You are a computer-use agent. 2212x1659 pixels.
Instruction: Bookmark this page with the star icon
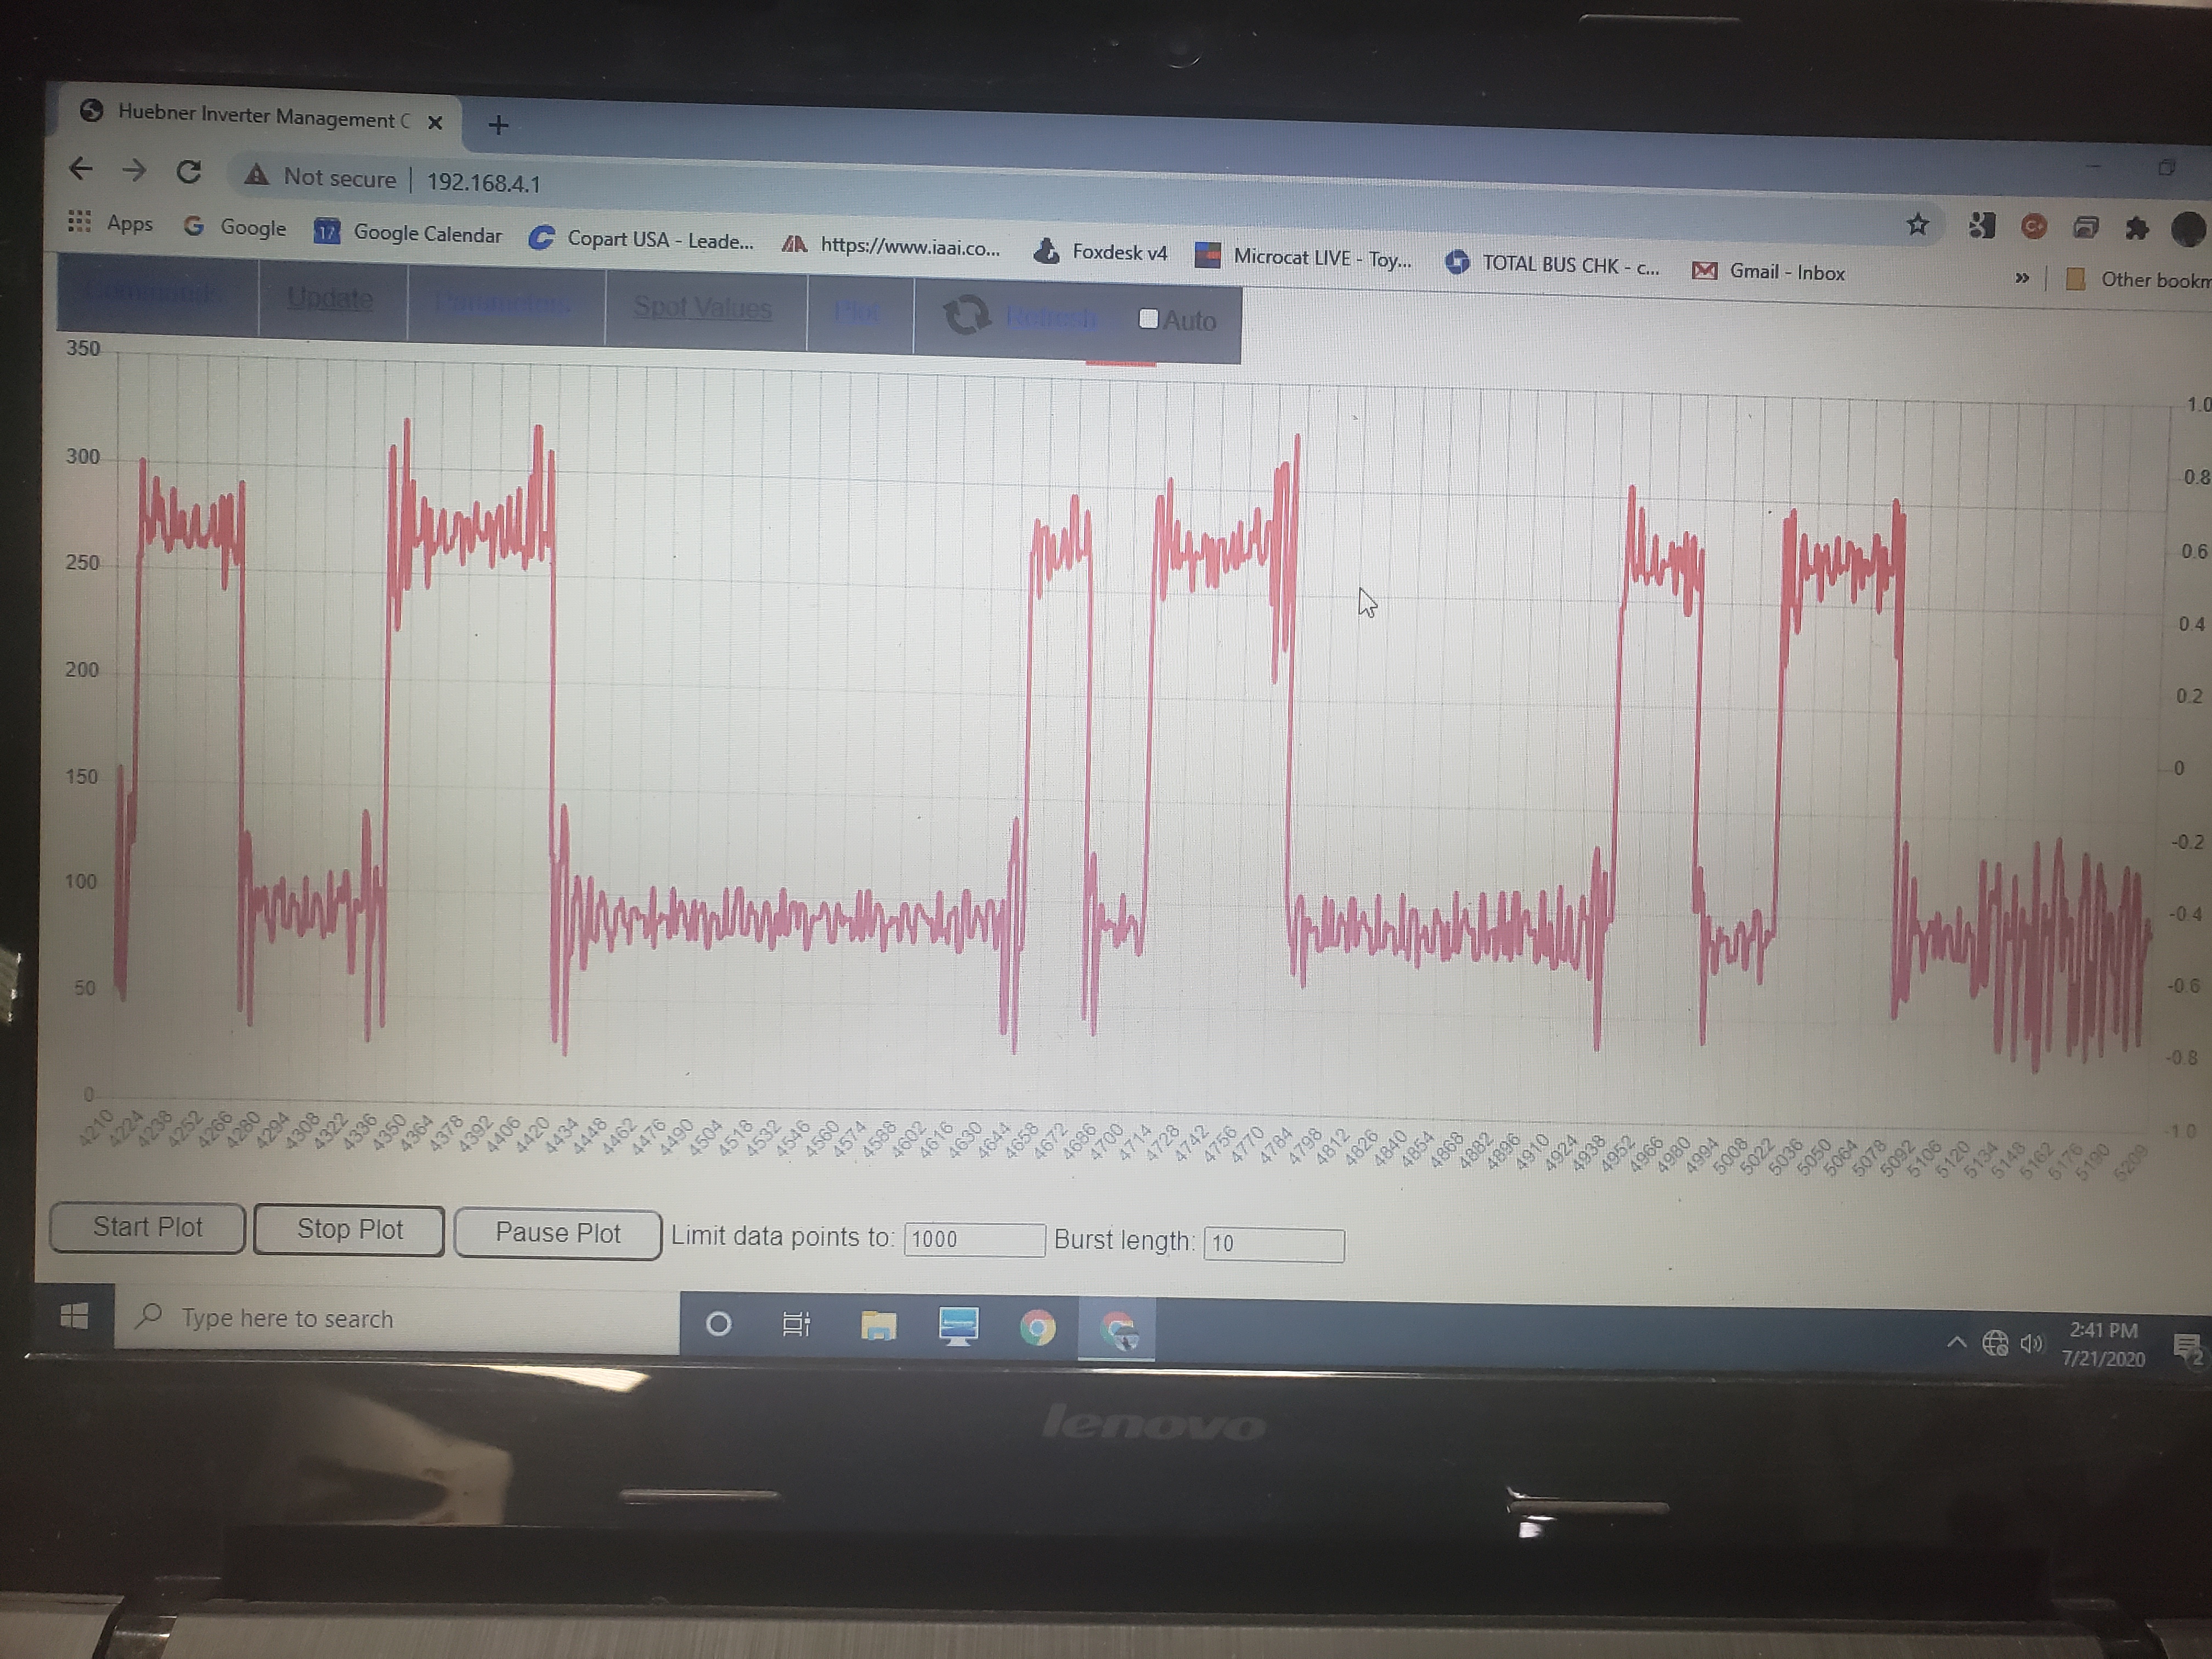pos(1917,224)
